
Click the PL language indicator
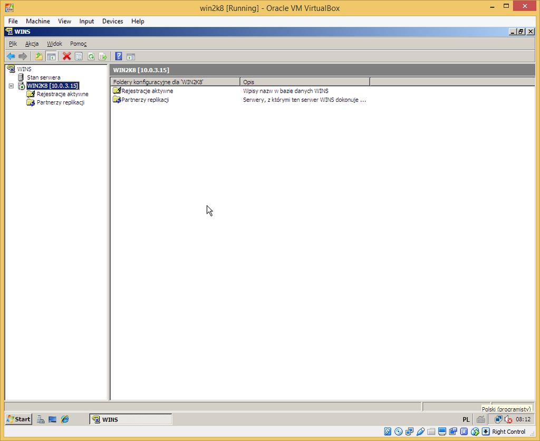(x=466, y=419)
